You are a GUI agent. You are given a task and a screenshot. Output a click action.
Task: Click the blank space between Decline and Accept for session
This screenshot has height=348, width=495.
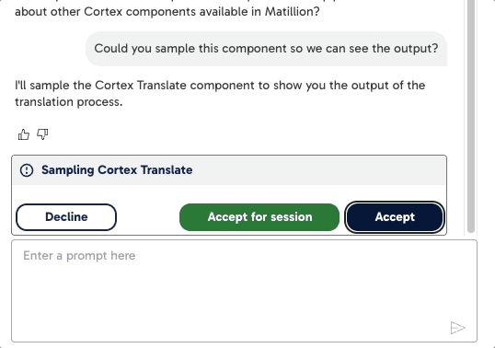click(x=148, y=217)
